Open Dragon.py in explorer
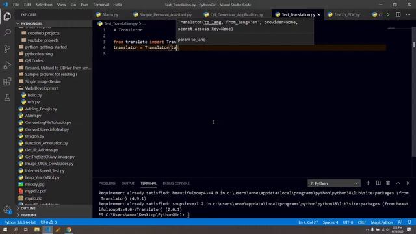The image size is (416, 234). click(x=34, y=136)
